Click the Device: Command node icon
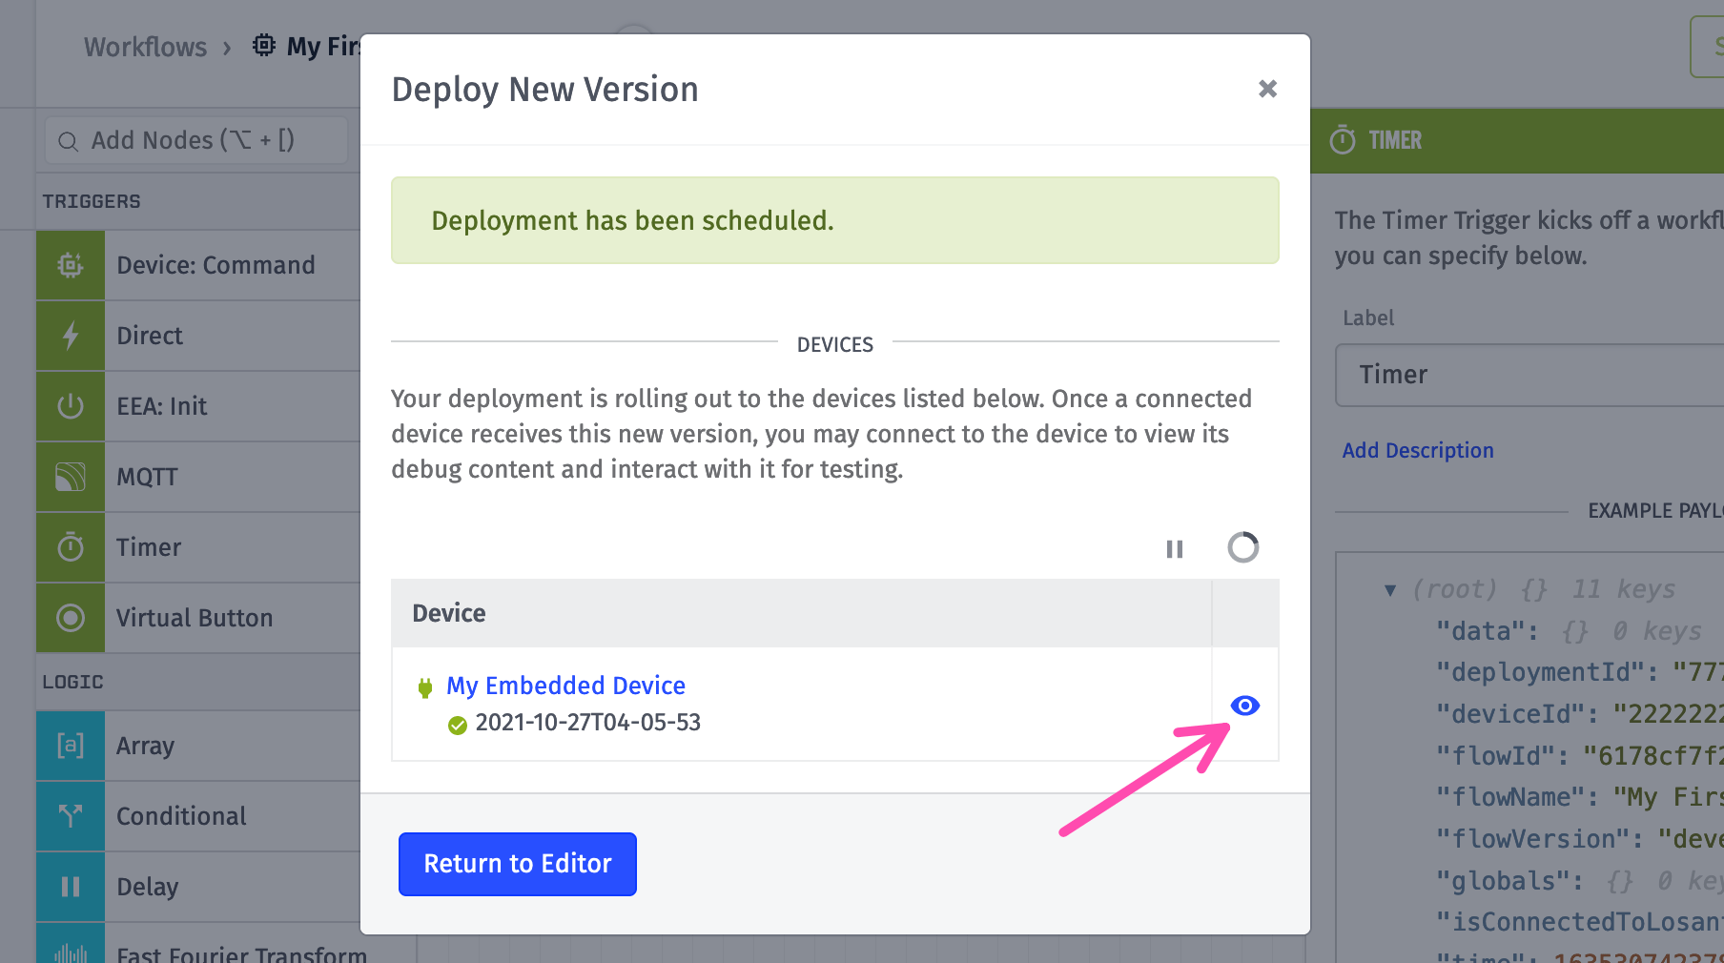The height and width of the screenshot is (963, 1724). (71, 265)
